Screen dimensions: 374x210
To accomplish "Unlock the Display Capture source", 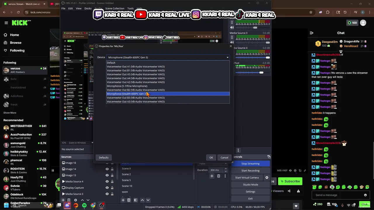I will [x=112, y=188].
